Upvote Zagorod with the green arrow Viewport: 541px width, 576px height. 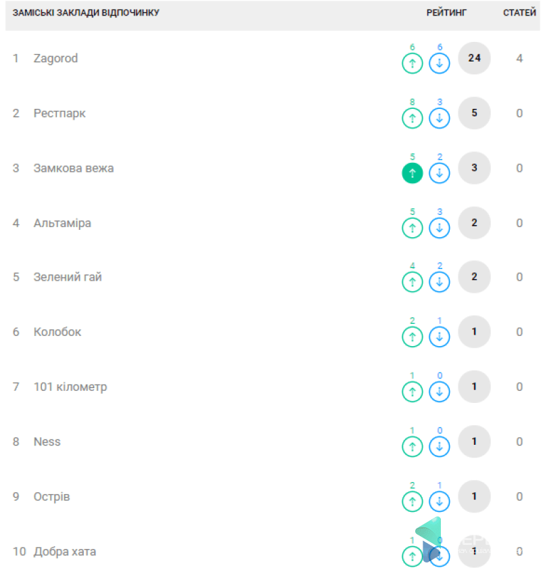click(x=413, y=64)
